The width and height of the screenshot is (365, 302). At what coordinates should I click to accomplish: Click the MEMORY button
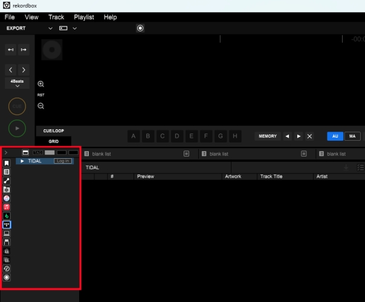click(268, 136)
